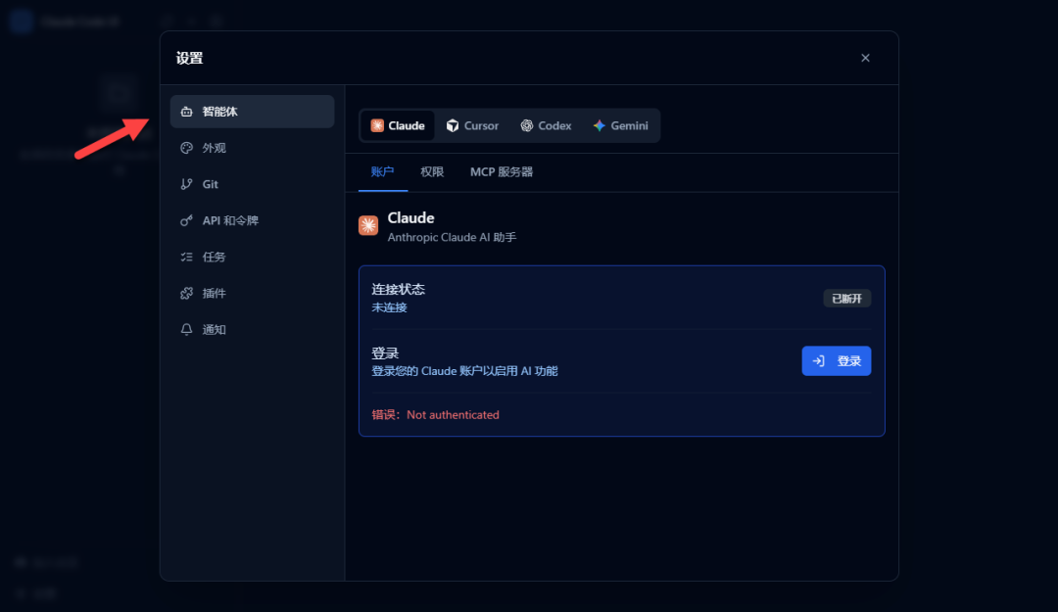Screen dimensions: 1058x612
Task: Close the 设置 dialog
Action: pos(865,58)
